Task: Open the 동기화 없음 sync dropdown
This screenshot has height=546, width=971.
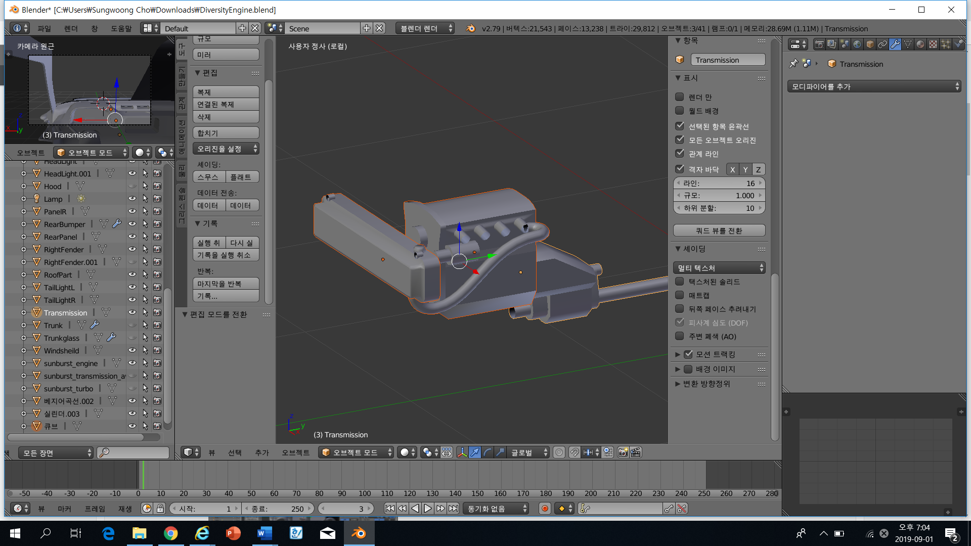Action: click(x=496, y=509)
